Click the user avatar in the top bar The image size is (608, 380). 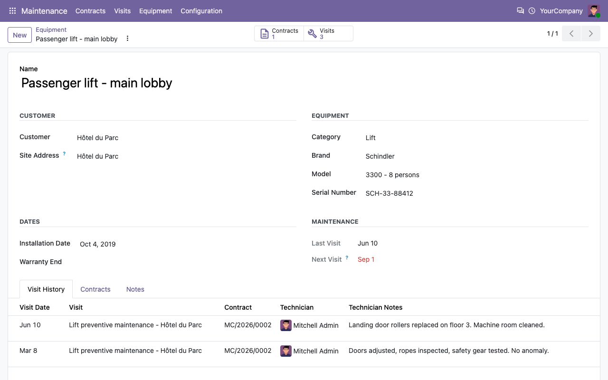point(594,11)
